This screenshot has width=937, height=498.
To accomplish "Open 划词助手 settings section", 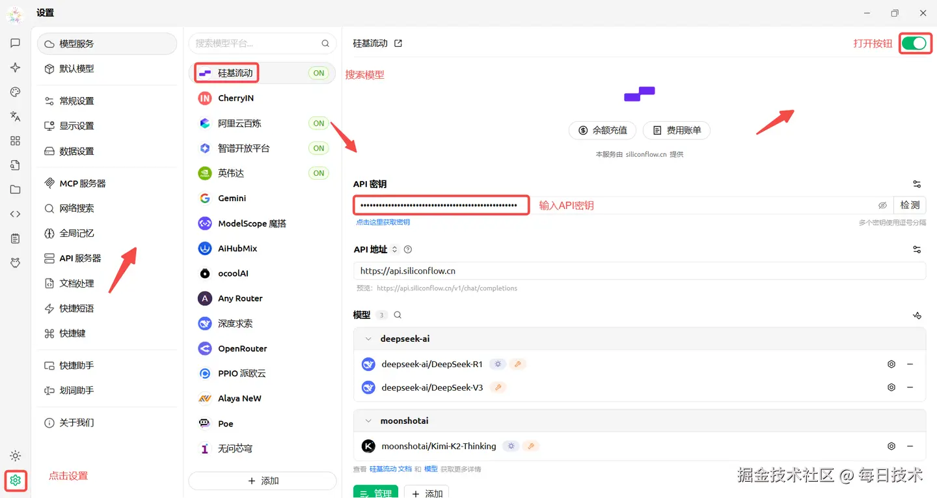I will click(x=107, y=391).
